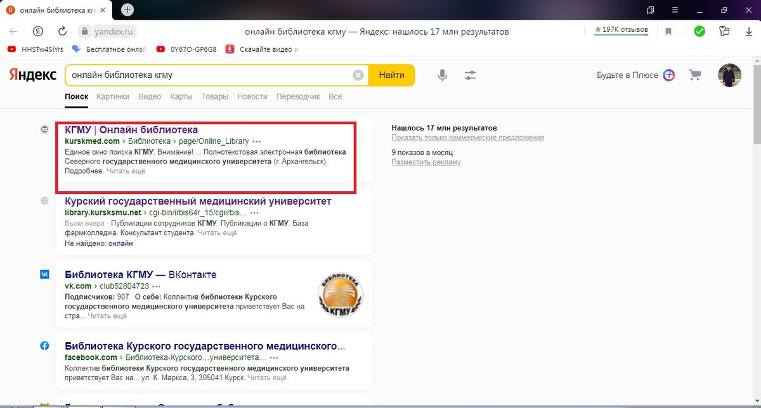Open the Yandex Market cart icon

[694, 75]
